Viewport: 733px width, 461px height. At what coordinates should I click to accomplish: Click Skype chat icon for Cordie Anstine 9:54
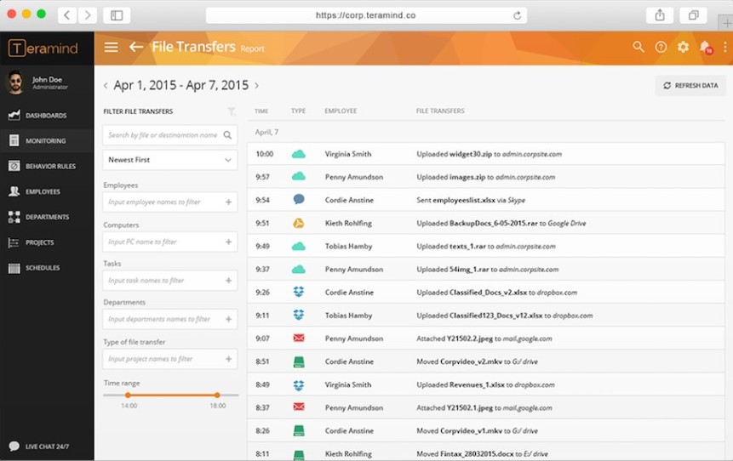point(298,199)
